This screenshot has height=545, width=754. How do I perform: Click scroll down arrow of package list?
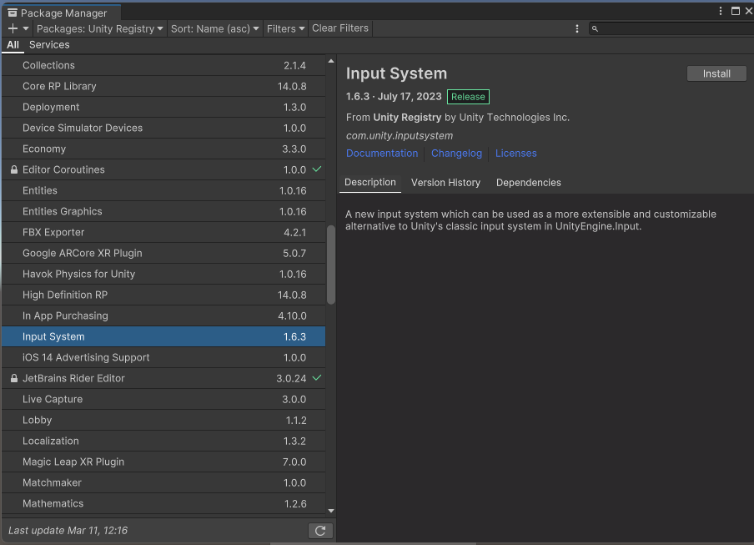click(331, 511)
